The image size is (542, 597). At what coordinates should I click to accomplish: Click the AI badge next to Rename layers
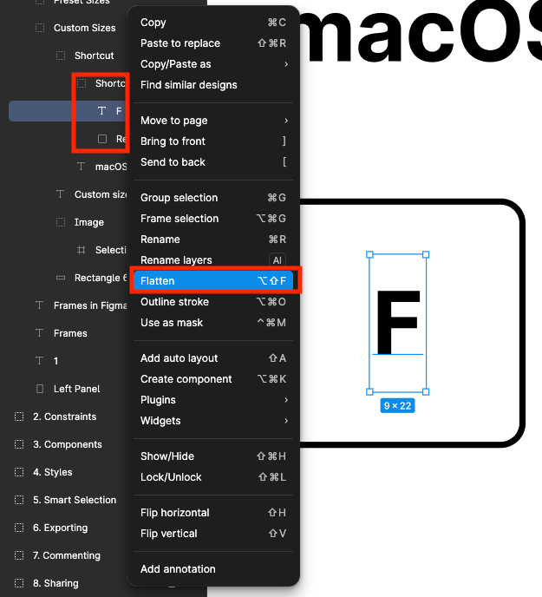278,260
